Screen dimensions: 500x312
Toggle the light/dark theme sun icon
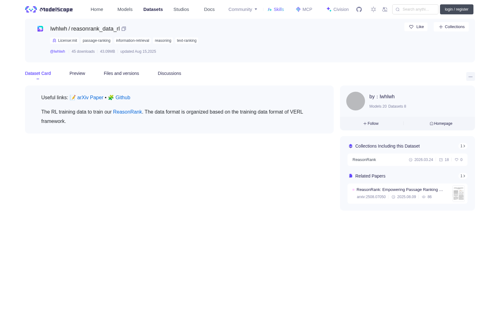(x=373, y=9)
